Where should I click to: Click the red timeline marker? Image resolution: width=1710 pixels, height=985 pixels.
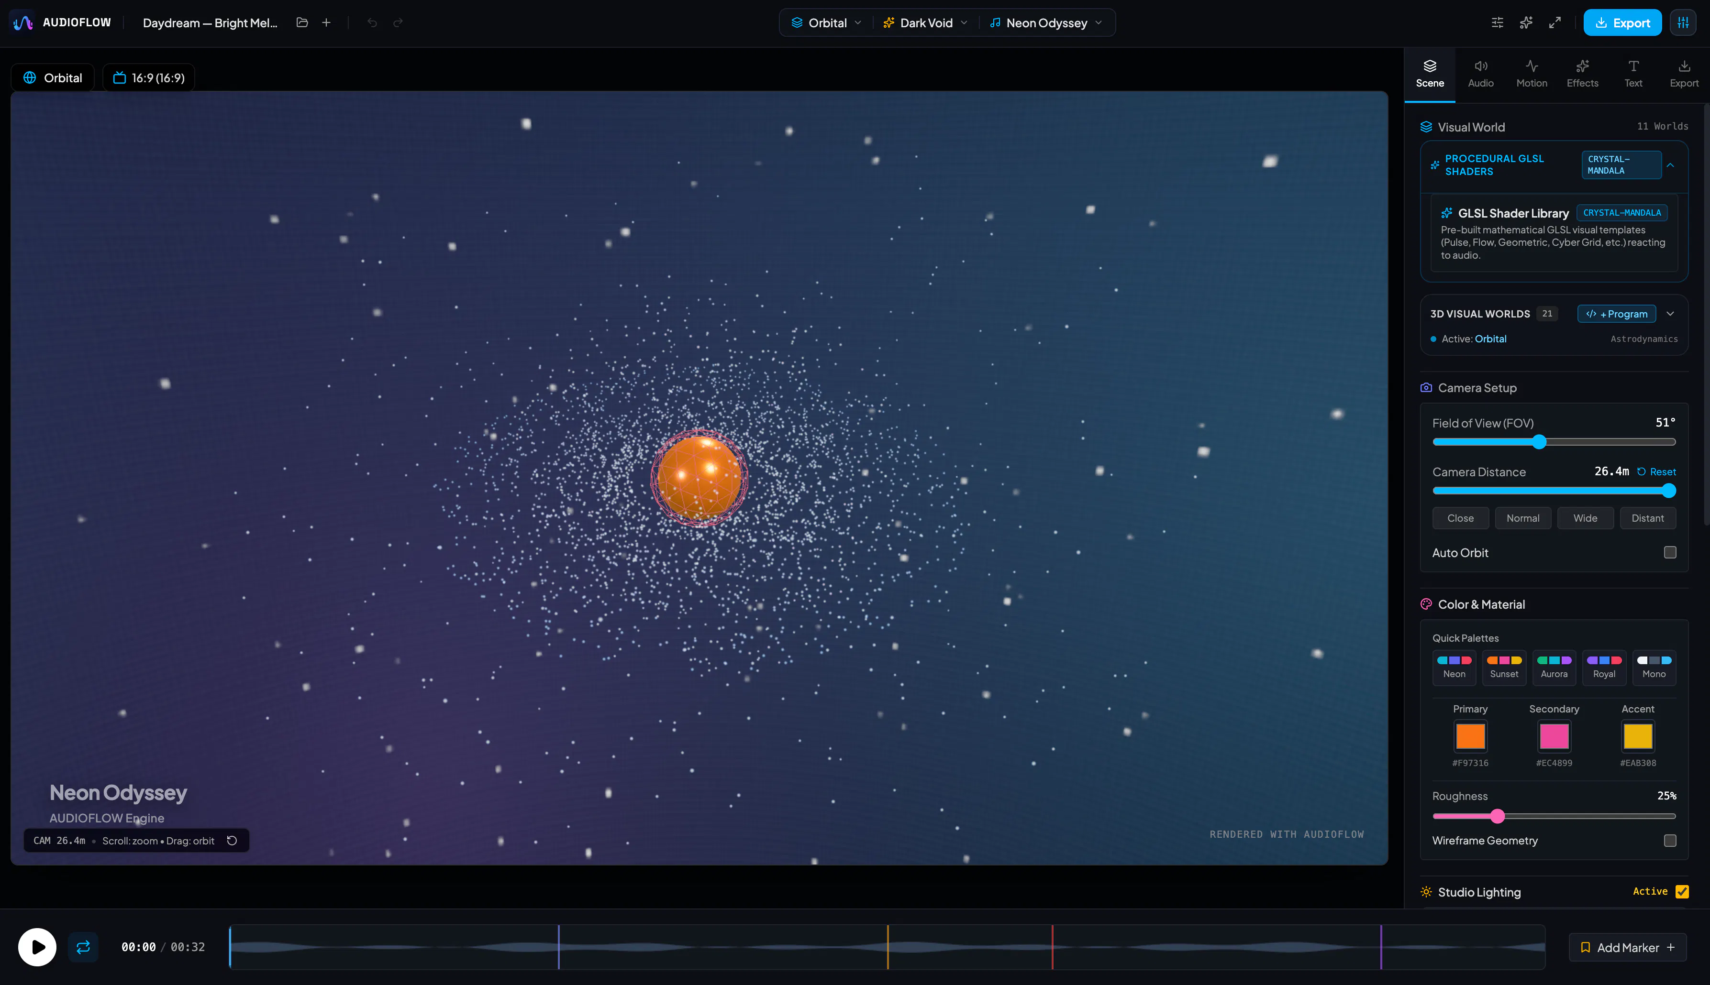pyautogui.click(x=1052, y=947)
